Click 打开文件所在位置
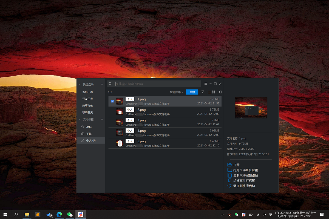Screen dimensions: 329x219 click(246, 170)
